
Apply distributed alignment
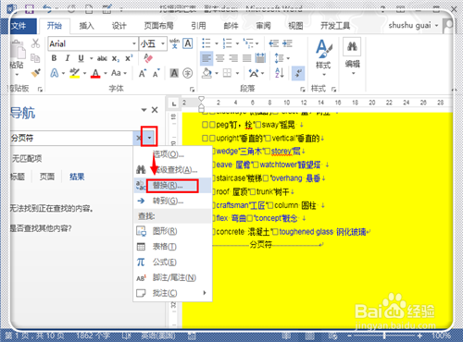coord(260,58)
